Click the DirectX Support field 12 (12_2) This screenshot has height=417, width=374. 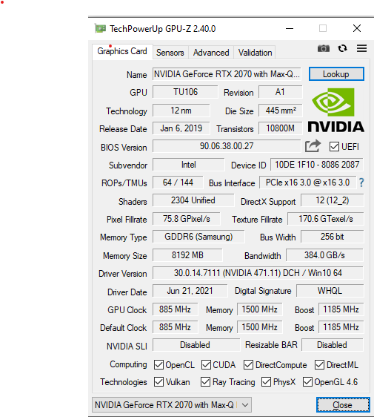point(332,200)
